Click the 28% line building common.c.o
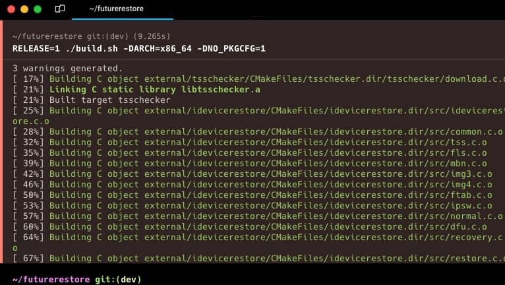 click(258, 132)
